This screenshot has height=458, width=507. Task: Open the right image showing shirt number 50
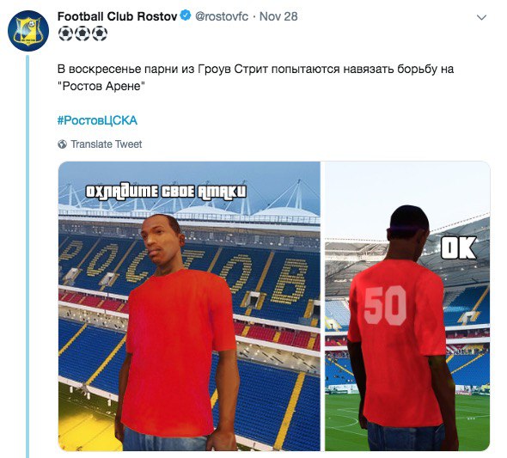[x=407, y=306]
